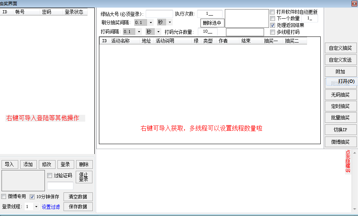Screen dimensions: 358x216
Task: Open the 设置过滤 link
Action: [x=51, y=207]
